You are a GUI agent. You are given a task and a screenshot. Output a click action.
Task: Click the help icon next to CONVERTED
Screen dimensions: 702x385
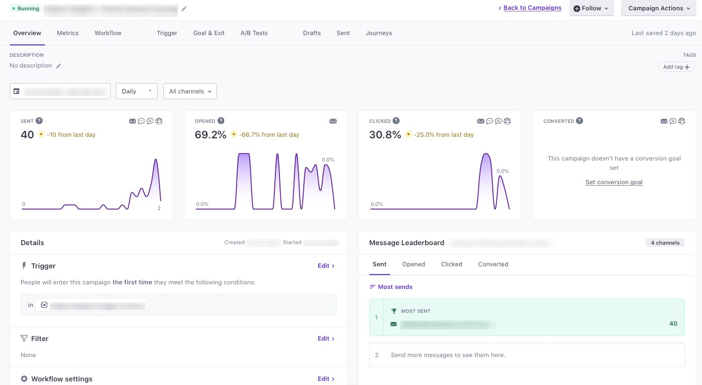[580, 121]
